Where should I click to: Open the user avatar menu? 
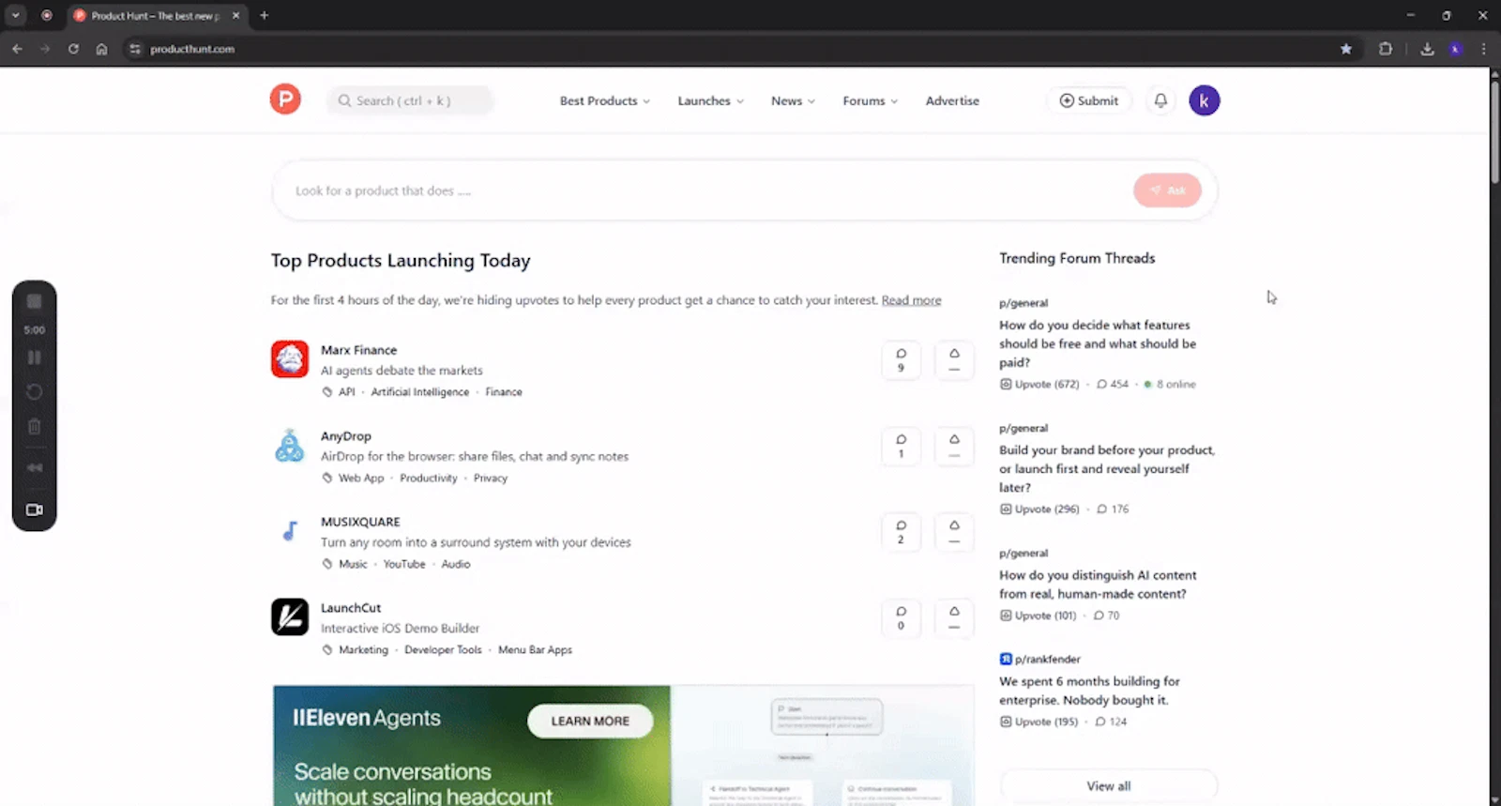point(1205,100)
